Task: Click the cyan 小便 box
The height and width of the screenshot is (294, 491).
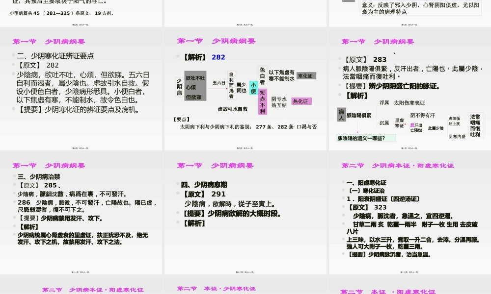Action: point(253,88)
